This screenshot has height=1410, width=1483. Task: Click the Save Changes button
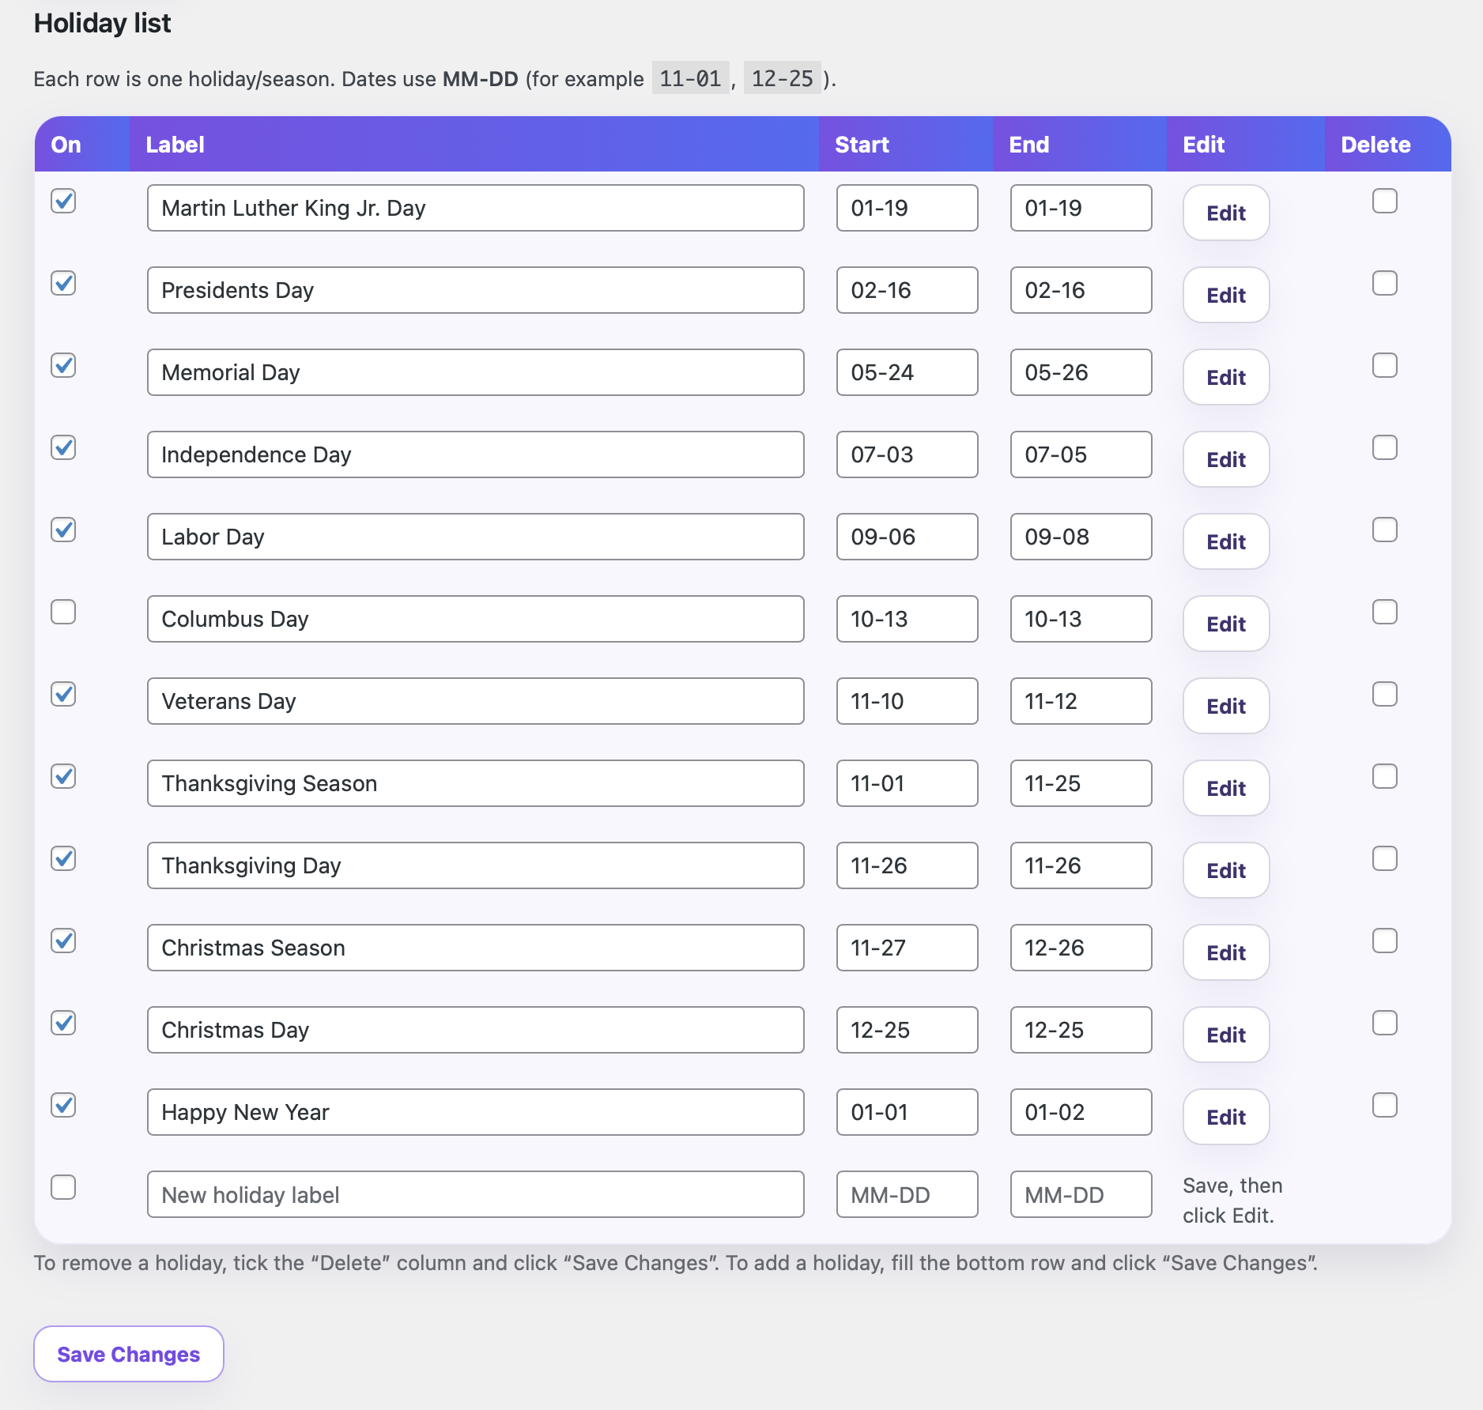pos(129,1354)
